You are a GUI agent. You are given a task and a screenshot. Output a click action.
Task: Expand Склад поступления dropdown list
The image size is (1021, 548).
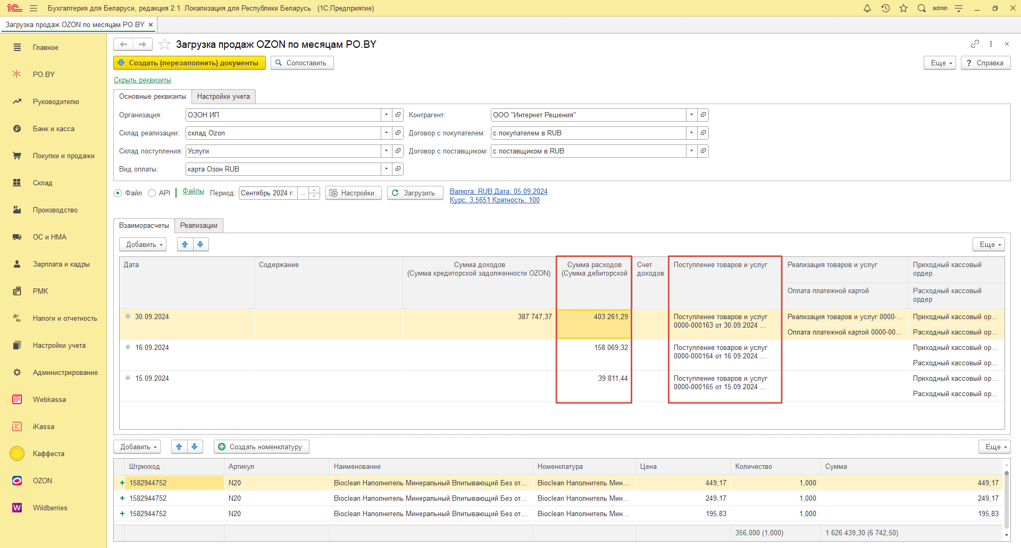pos(387,151)
